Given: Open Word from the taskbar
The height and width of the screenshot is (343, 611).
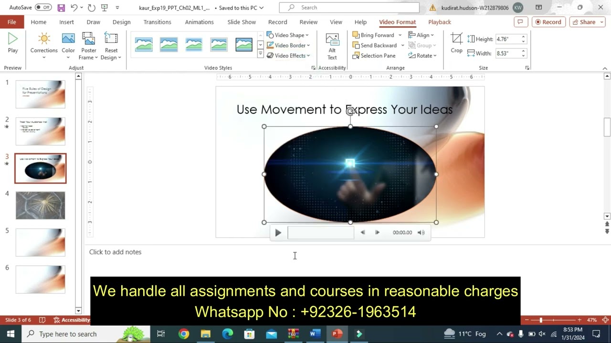Looking at the screenshot, I should (x=315, y=334).
